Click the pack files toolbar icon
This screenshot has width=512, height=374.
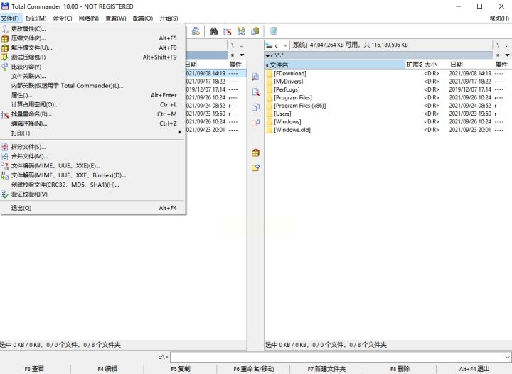coord(255,31)
